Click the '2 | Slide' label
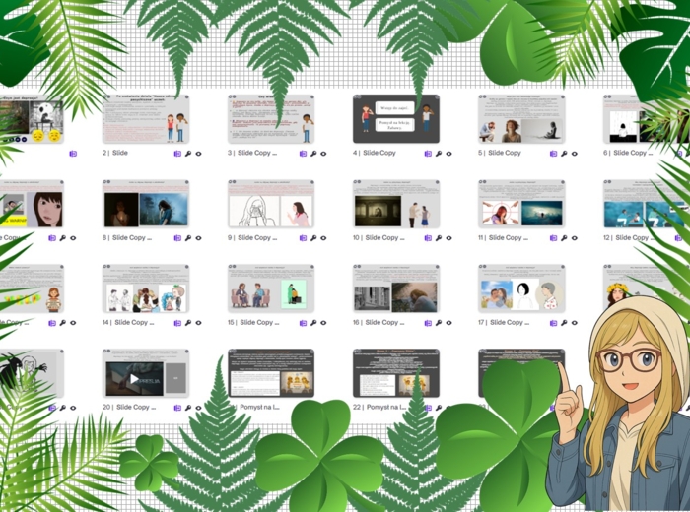This screenshot has height=512, width=690. [115, 153]
